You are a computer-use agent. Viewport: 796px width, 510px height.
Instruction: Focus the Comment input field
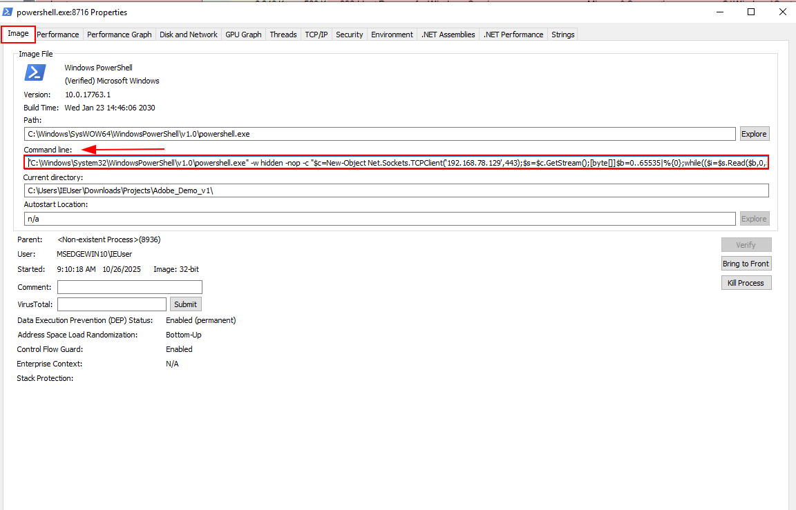click(x=130, y=287)
